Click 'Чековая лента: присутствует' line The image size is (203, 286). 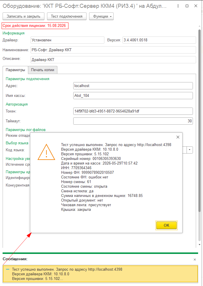[x=86, y=205]
